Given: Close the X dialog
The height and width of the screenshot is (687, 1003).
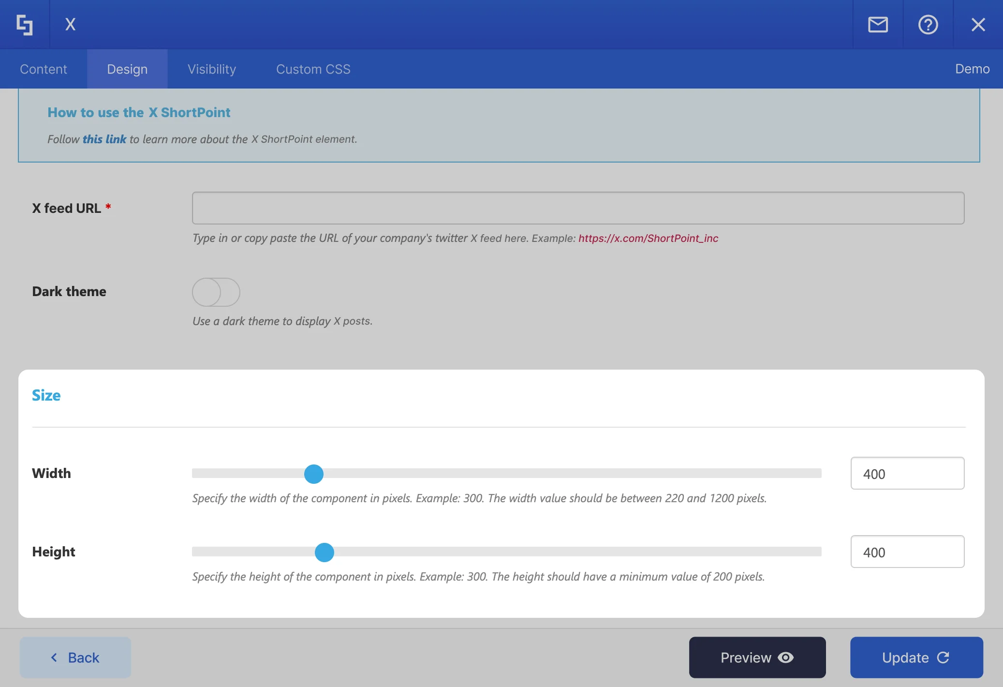Looking at the screenshot, I should [978, 25].
